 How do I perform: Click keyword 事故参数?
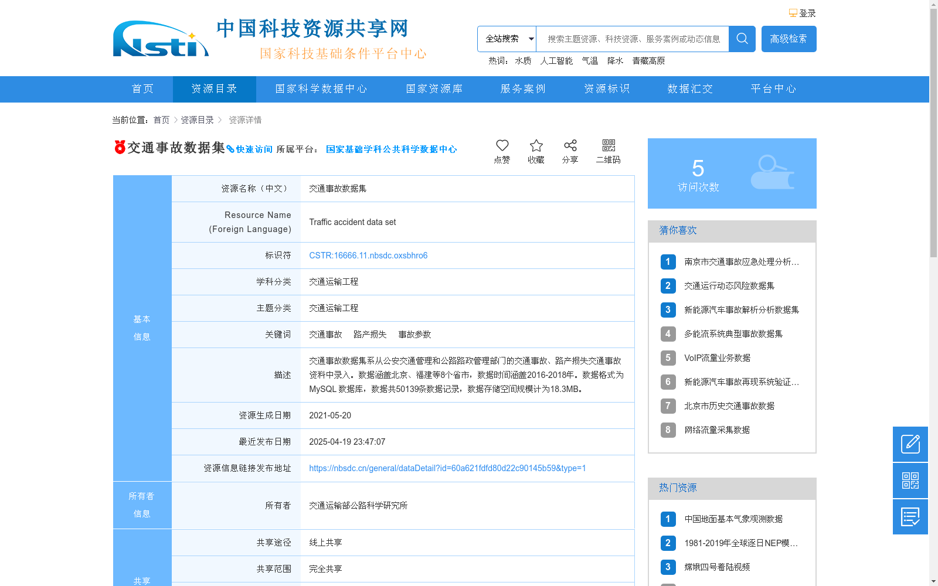click(x=414, y=335)
